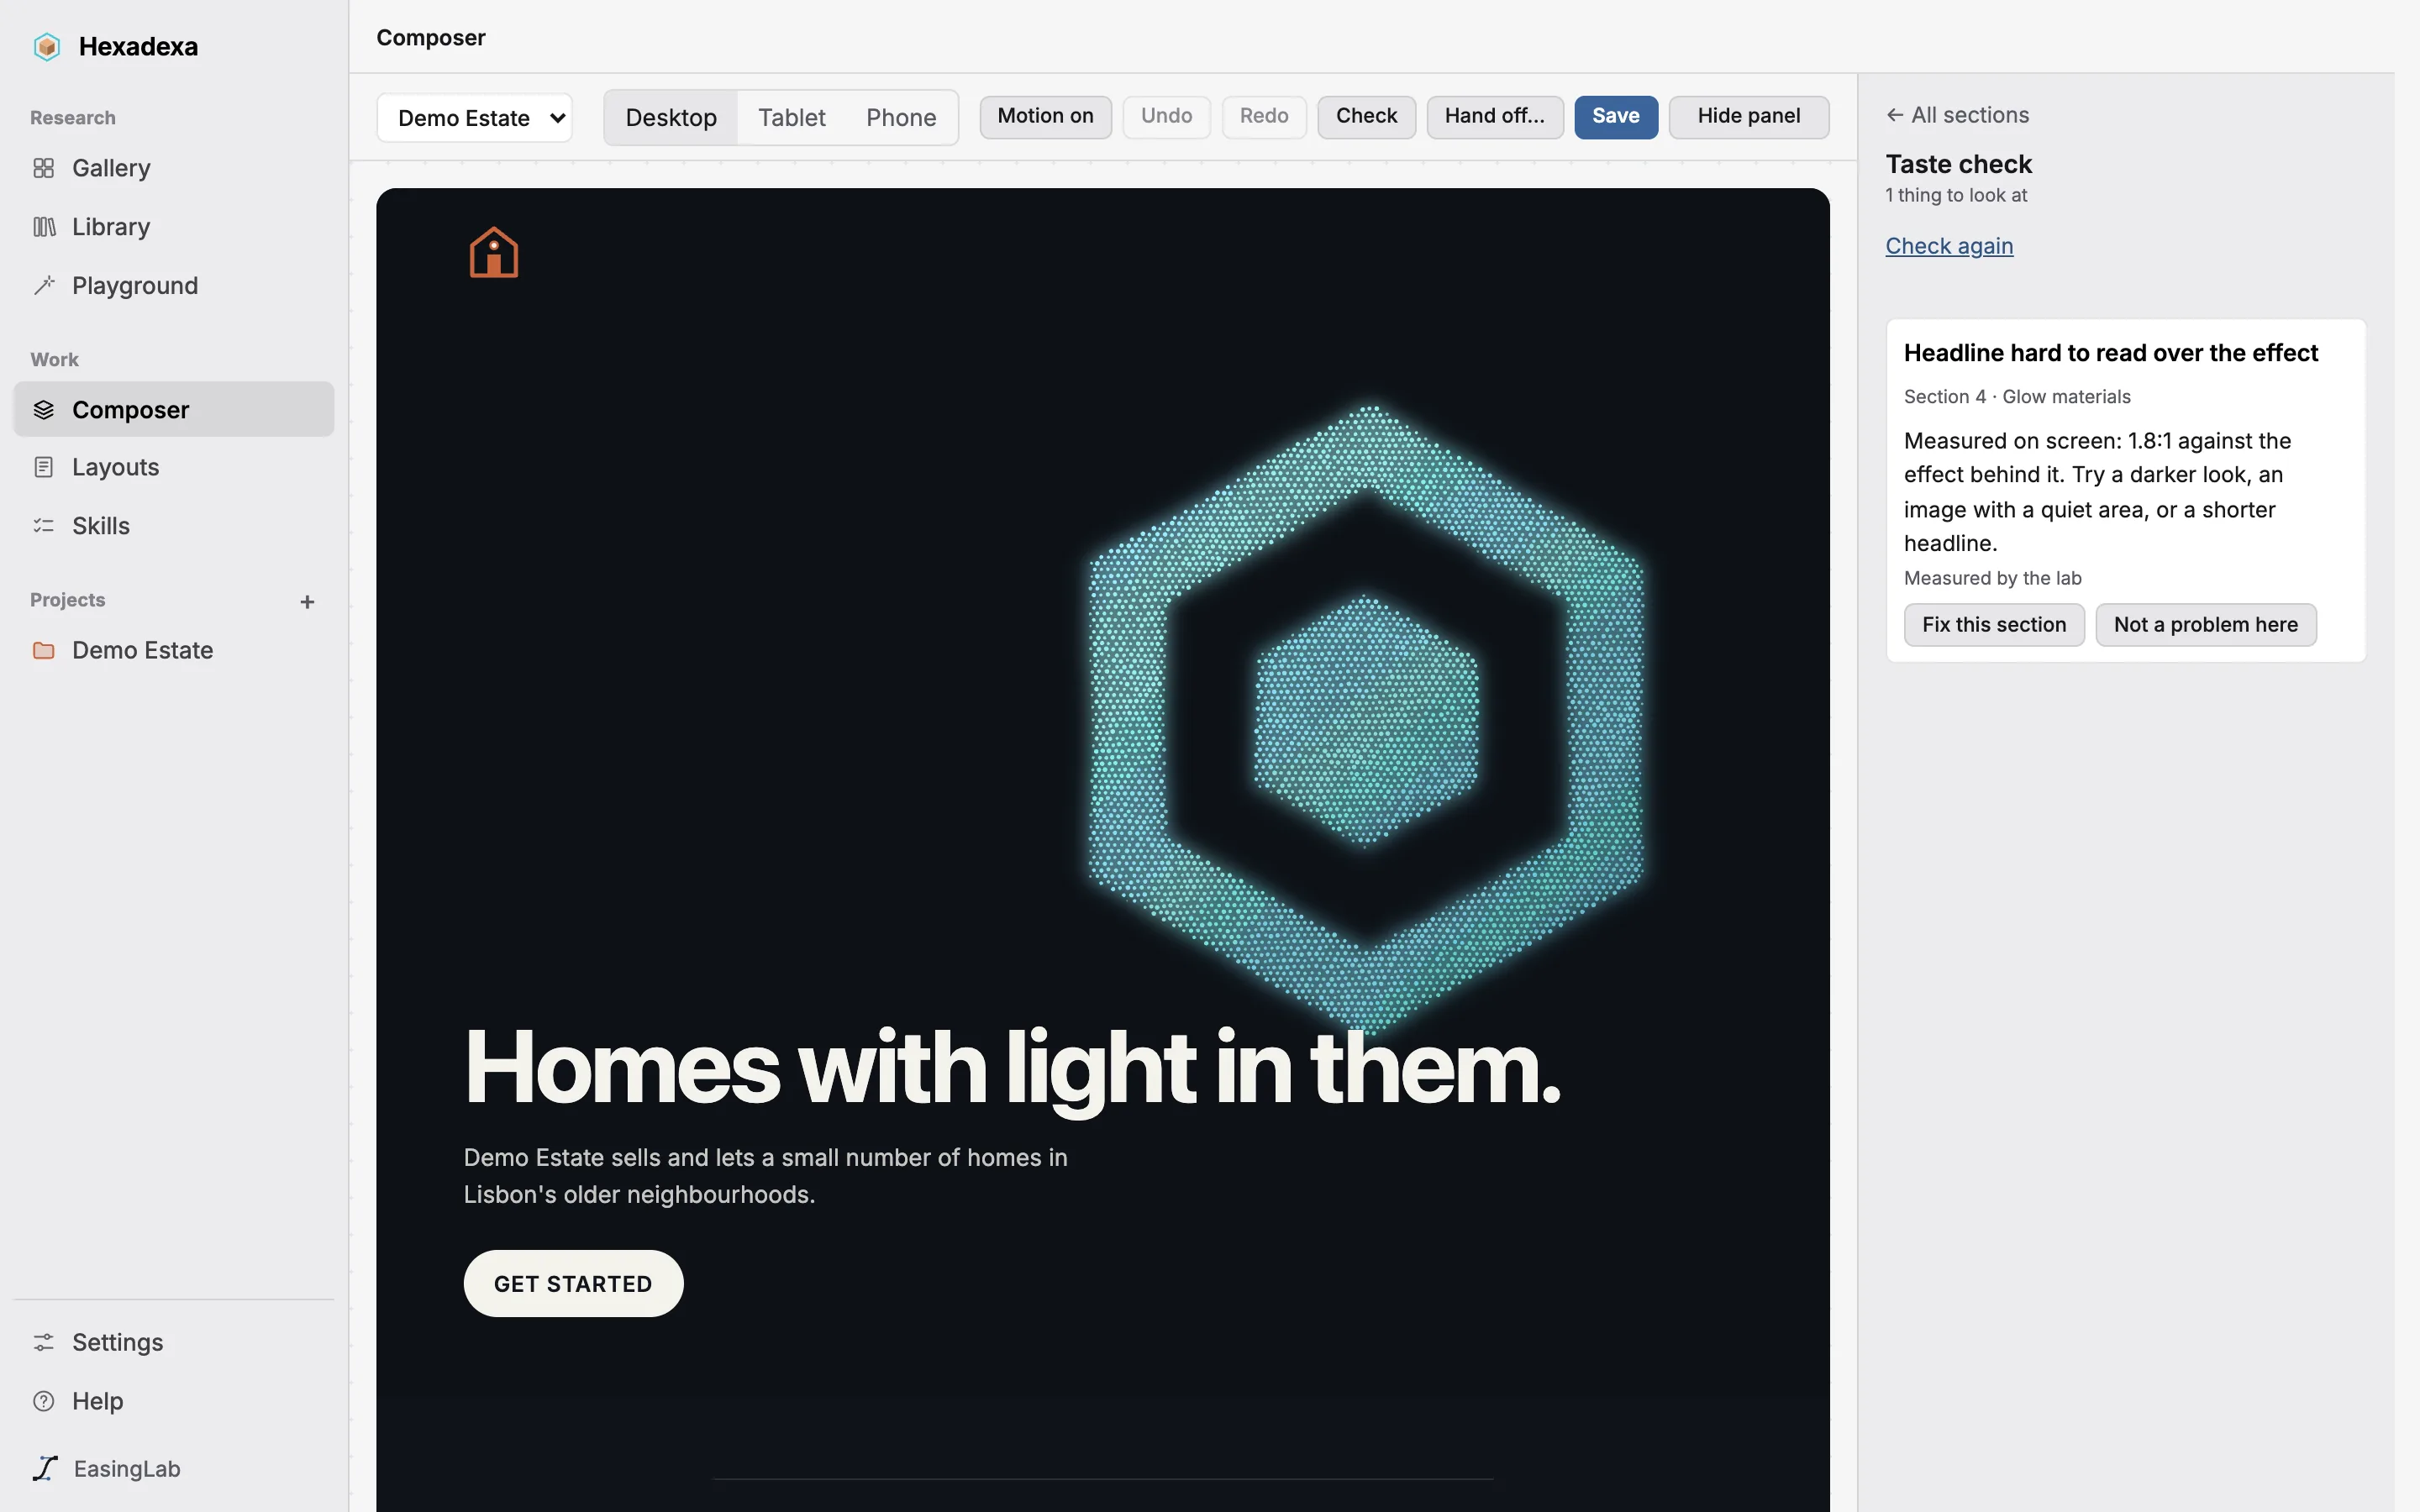Open Playground via its wand icon
The image size is (2420, 1512).
pos(43,286)
